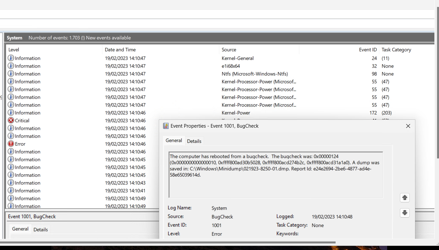Click the Log Name value System in the dialog
The image size is (439, 250).
[x=219, y=208]
